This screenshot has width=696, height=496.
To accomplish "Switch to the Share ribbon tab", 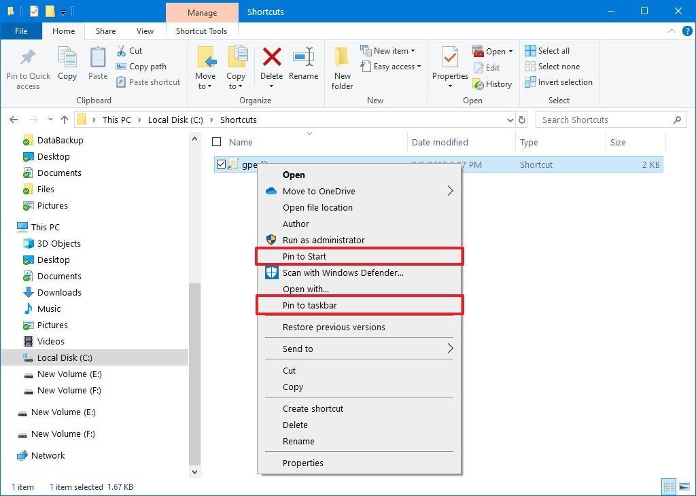I will (x=105, y=31).
